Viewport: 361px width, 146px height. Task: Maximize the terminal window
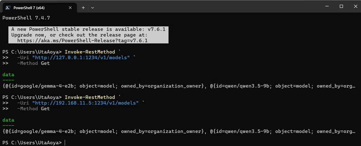342,6
